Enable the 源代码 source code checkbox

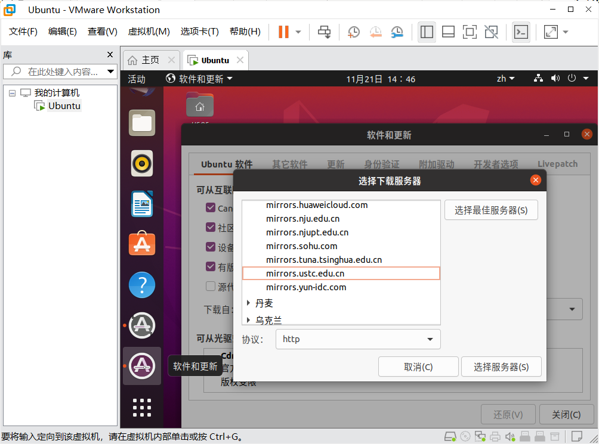[x=211, y=287]
